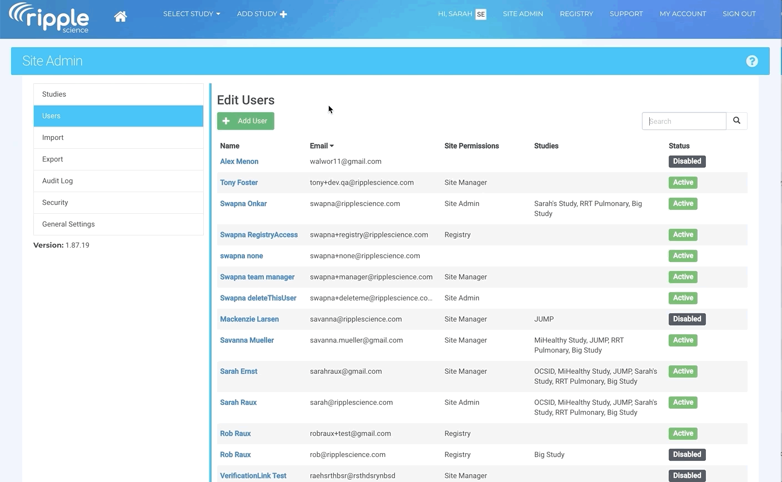Click in the user Search field
This screenshot has height=482, width=782.
click(684, 121)
